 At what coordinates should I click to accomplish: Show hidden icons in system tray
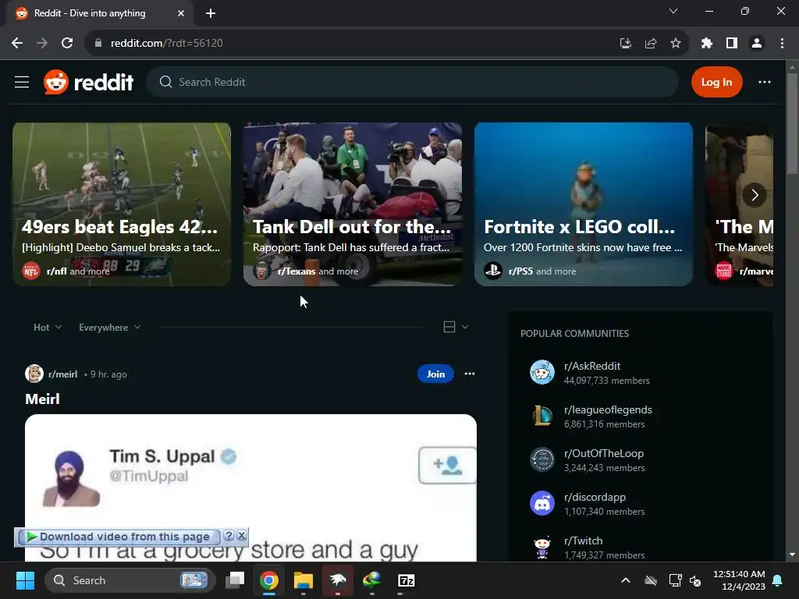[626, 580]
